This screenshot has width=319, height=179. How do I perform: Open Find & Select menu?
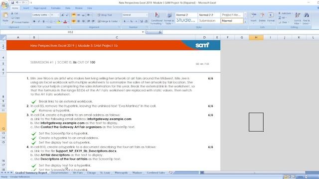[x=306, y=18]
